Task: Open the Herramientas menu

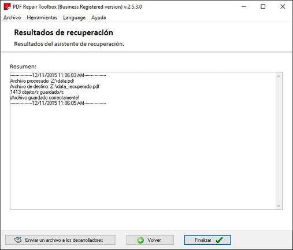Action: [x=42, y=17]
